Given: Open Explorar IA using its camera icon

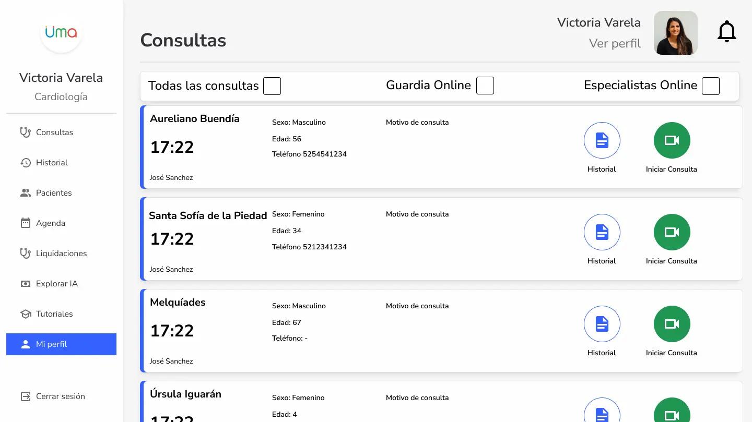Looking at the screenshot, I should (x=25, y=283).
